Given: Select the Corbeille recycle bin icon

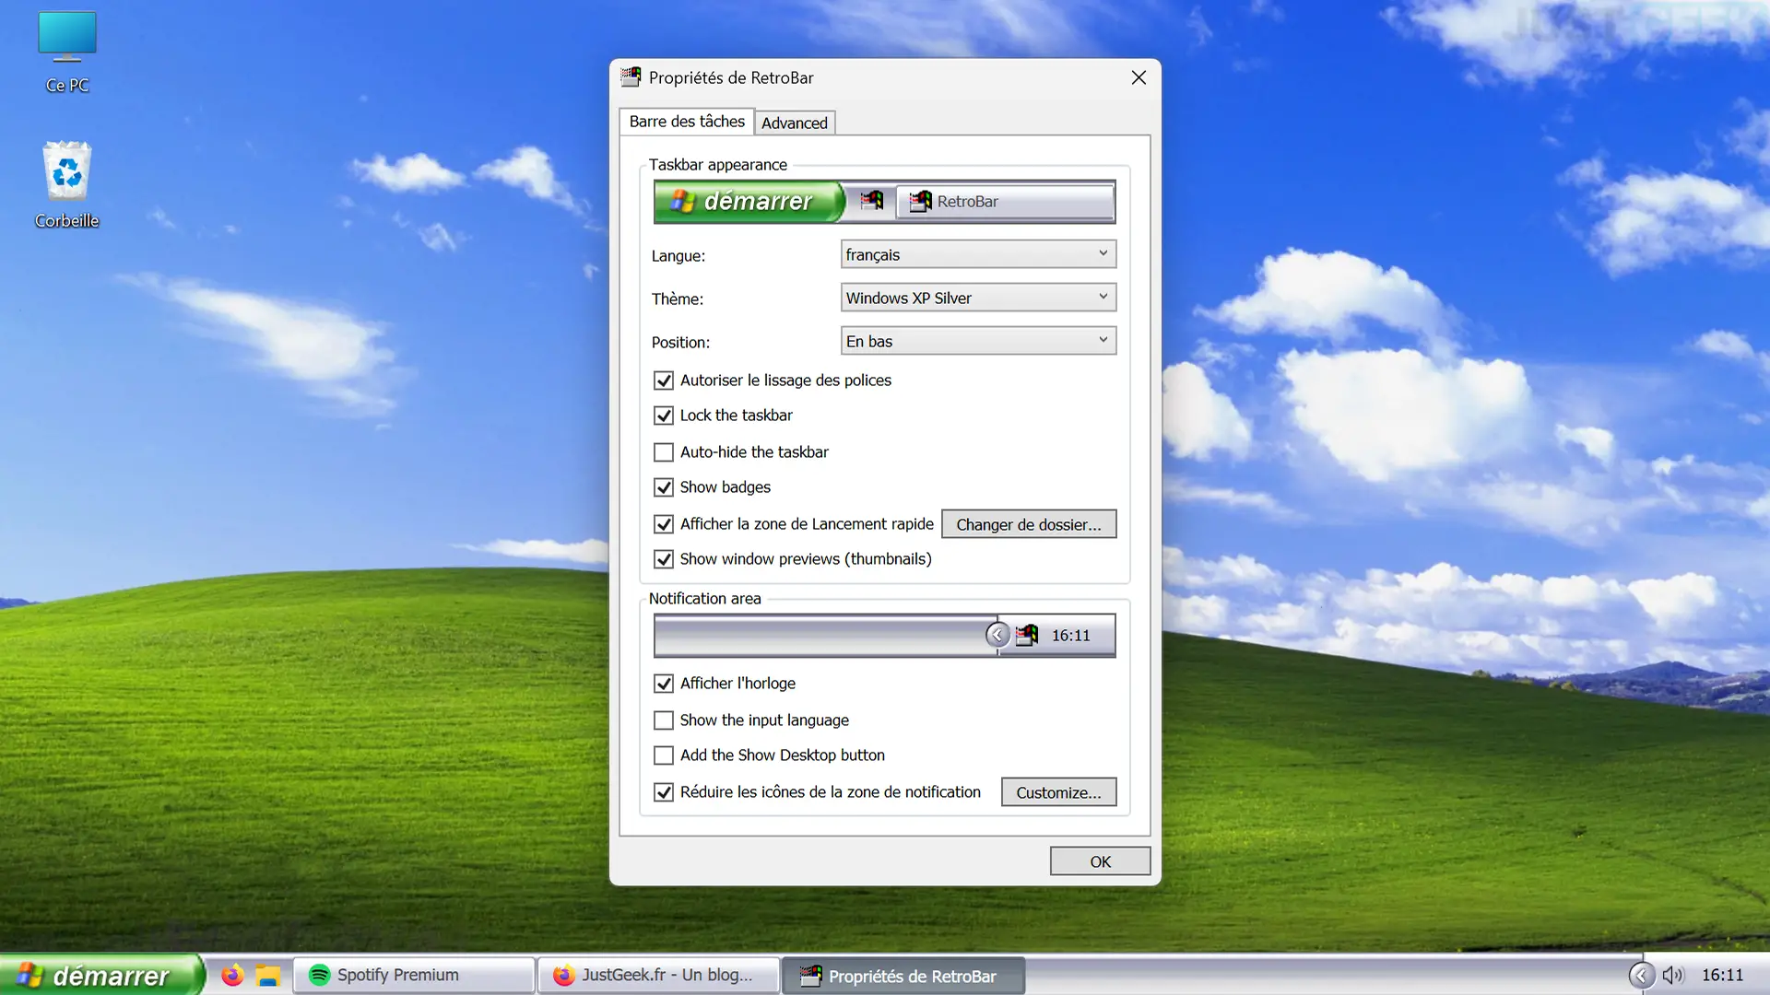Looking at the screenshot, I should pyautogui.click(x=67, y=184).
